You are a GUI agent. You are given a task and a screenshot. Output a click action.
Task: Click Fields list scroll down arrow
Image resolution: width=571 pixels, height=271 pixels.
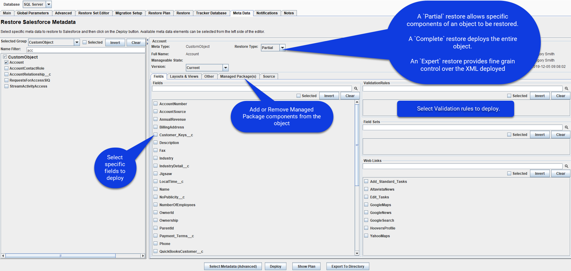pos(357,253)
